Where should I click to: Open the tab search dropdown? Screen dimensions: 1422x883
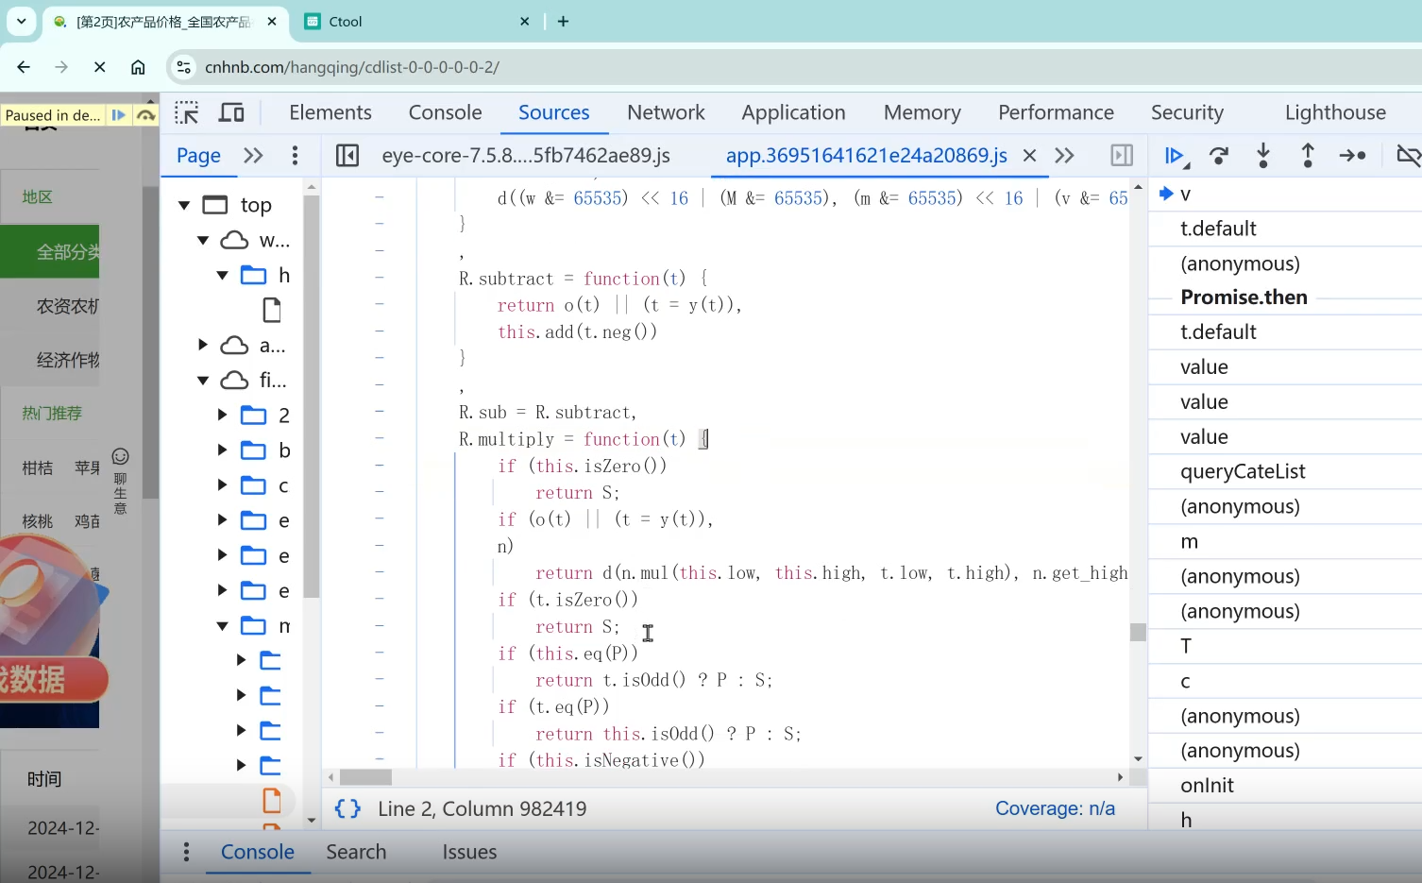click(x=21, y=21)
